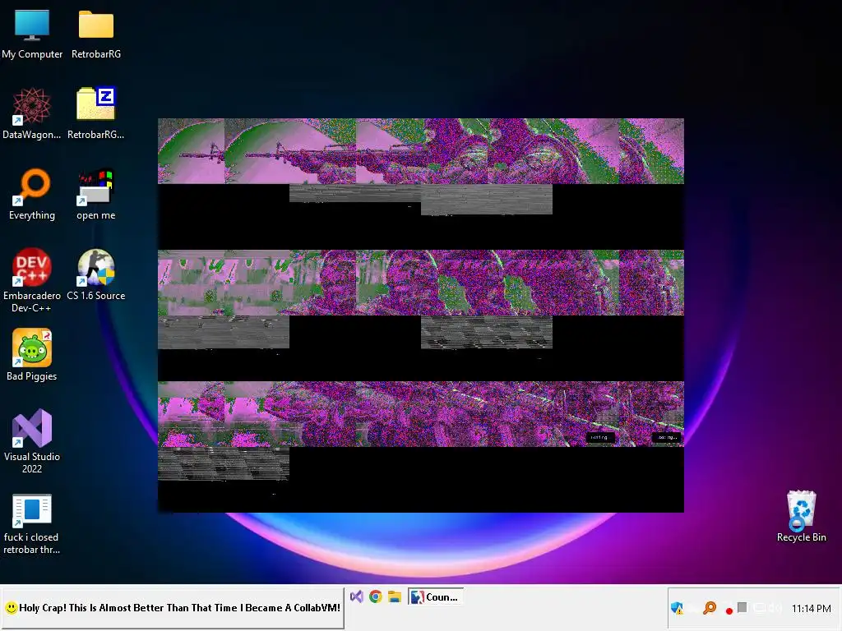Open Visual Studio 2022 desktop shortcut
Viewport: 842px width, 631px height.
coord(32,441)
